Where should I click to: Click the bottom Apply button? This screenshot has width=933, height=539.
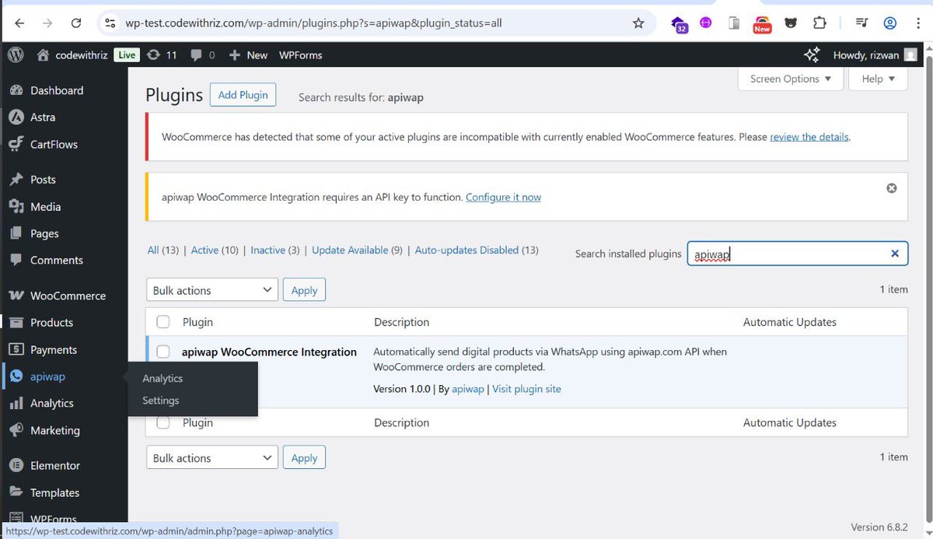click(x=304, y=458)
